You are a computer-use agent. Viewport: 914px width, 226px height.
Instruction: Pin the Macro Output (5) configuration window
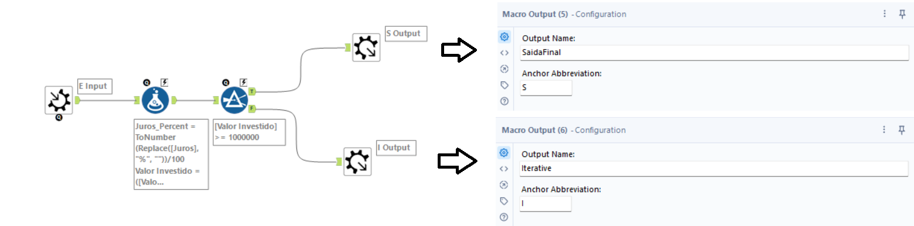[902, 14]
